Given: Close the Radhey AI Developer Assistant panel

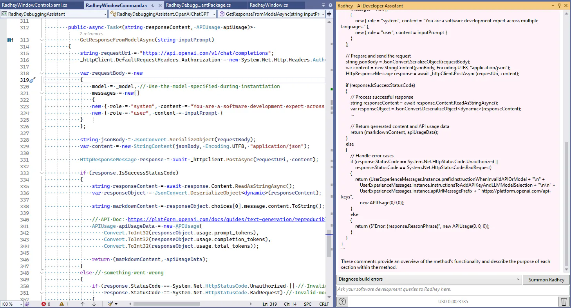Looking at the screenshot, I should (x=566, y=5).
